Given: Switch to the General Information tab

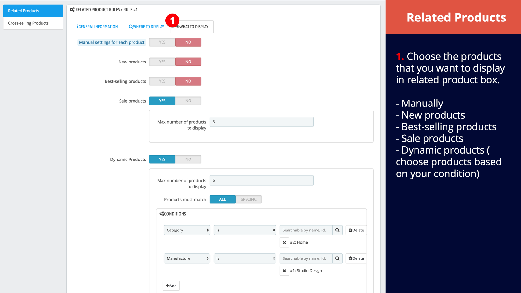Looking at the screenshot, I should coord(97,27).
